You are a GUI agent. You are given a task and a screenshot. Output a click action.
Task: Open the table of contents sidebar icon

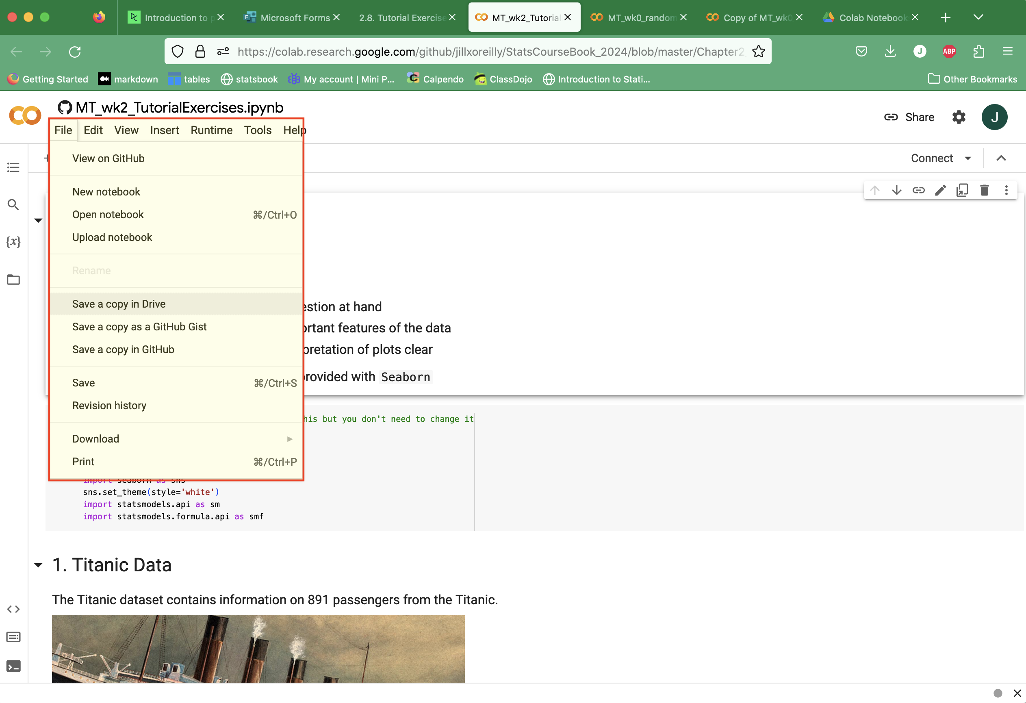[x=13, y=167]
